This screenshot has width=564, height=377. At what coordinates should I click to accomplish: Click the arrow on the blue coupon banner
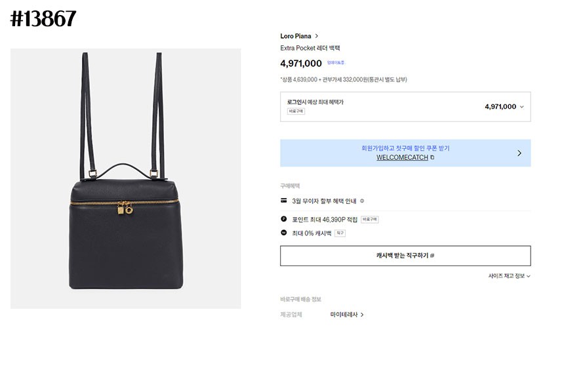point(519,153)
